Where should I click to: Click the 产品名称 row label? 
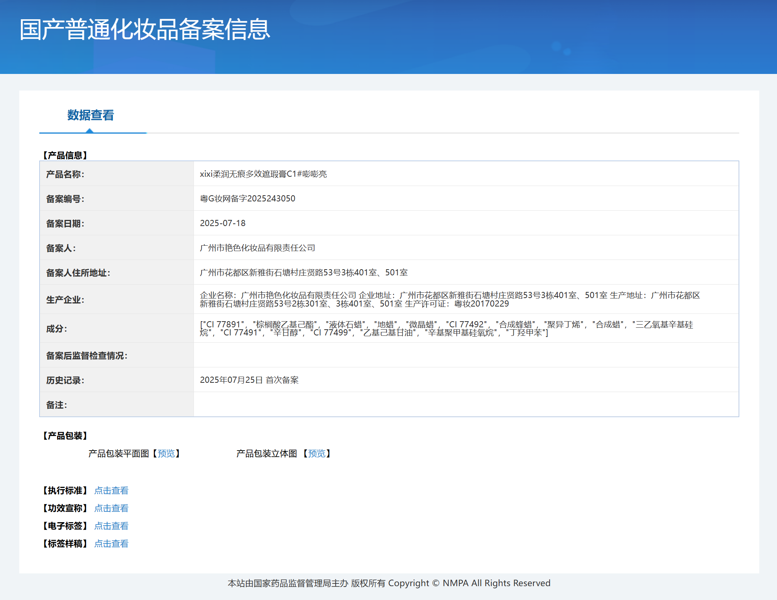pyautogui.click(x=65, y=174)
